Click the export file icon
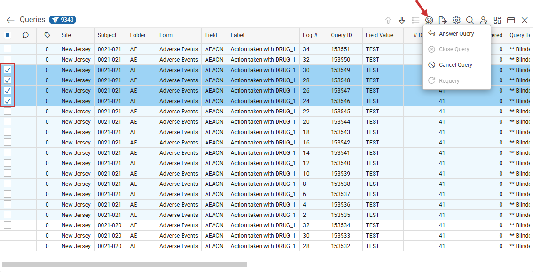Screen dimensions: 533x272 pyautogui.click(x=443, y=20)
